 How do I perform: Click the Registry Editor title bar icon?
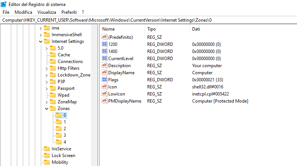tap(4, 4)
